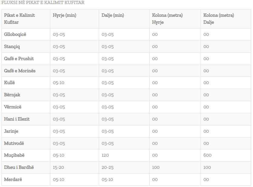Click the Jarinje row label
The width and height of the screenshot is (253, 187).
pos(11,131)
